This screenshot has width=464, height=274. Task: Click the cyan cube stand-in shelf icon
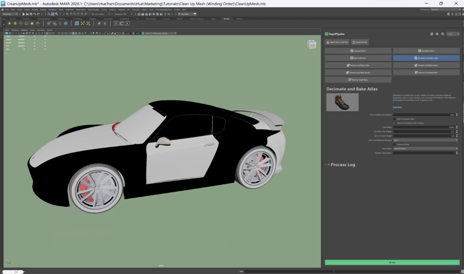(x=66, y=23)
